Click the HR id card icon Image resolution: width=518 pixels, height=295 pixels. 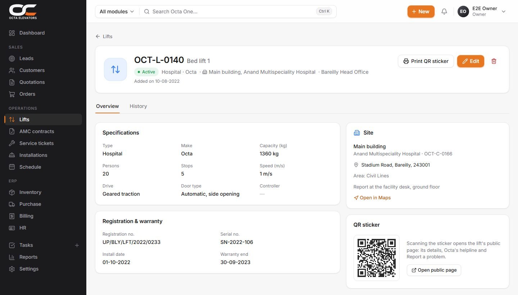click(x=12, y=228)
